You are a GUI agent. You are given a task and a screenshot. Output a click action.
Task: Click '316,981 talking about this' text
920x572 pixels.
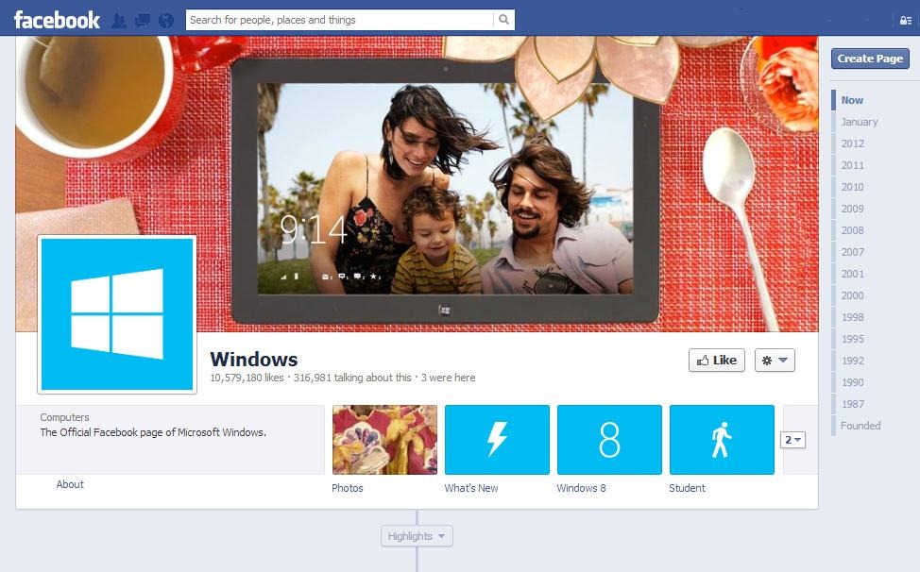point(352,378)
